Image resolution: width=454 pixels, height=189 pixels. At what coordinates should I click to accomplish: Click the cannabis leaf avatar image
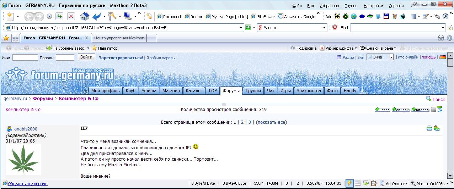click(x=23, y=159)
